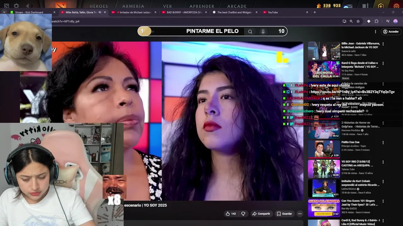Activate voice search microphone icon

pyautogui.click(x=263, y=31)
